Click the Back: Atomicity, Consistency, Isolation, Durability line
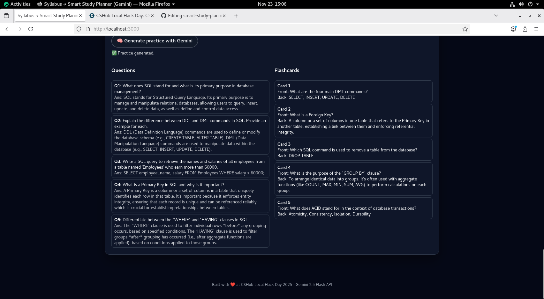Image resolution: width=544 pixels, height=299 pixels. (x=324, y=214)
